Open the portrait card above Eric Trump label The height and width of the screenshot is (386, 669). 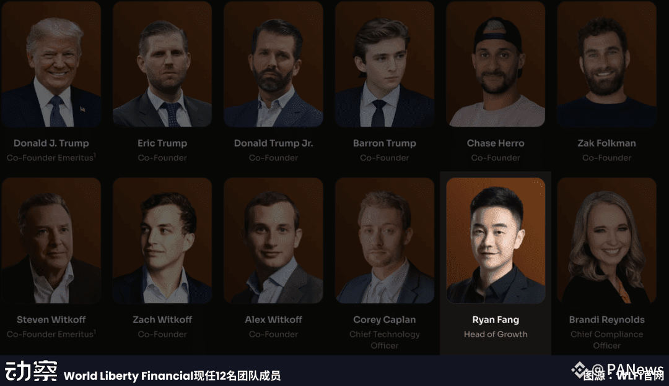tap(162, 64)
